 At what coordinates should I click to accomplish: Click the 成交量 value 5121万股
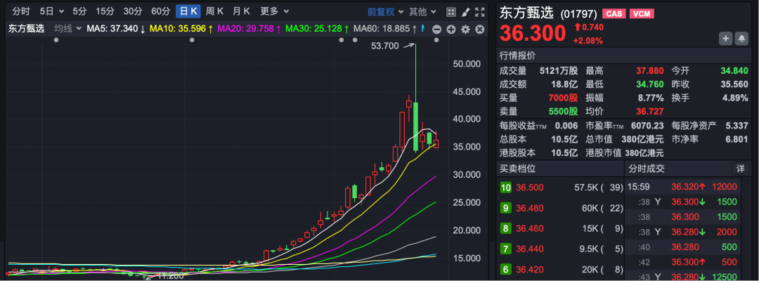point(559,71)
